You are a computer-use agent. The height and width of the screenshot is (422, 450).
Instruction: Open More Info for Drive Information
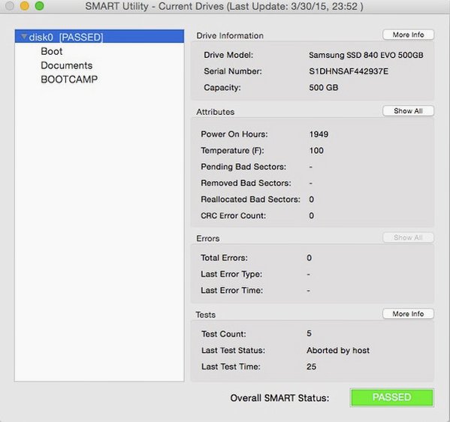[408, 35]
